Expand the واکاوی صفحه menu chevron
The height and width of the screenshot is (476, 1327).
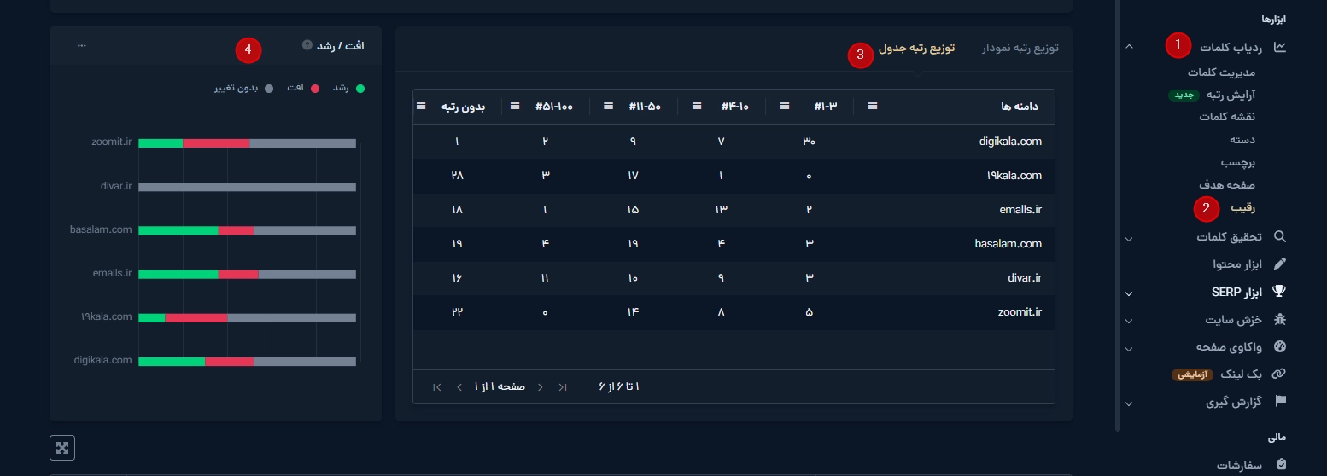[1129, 349]
